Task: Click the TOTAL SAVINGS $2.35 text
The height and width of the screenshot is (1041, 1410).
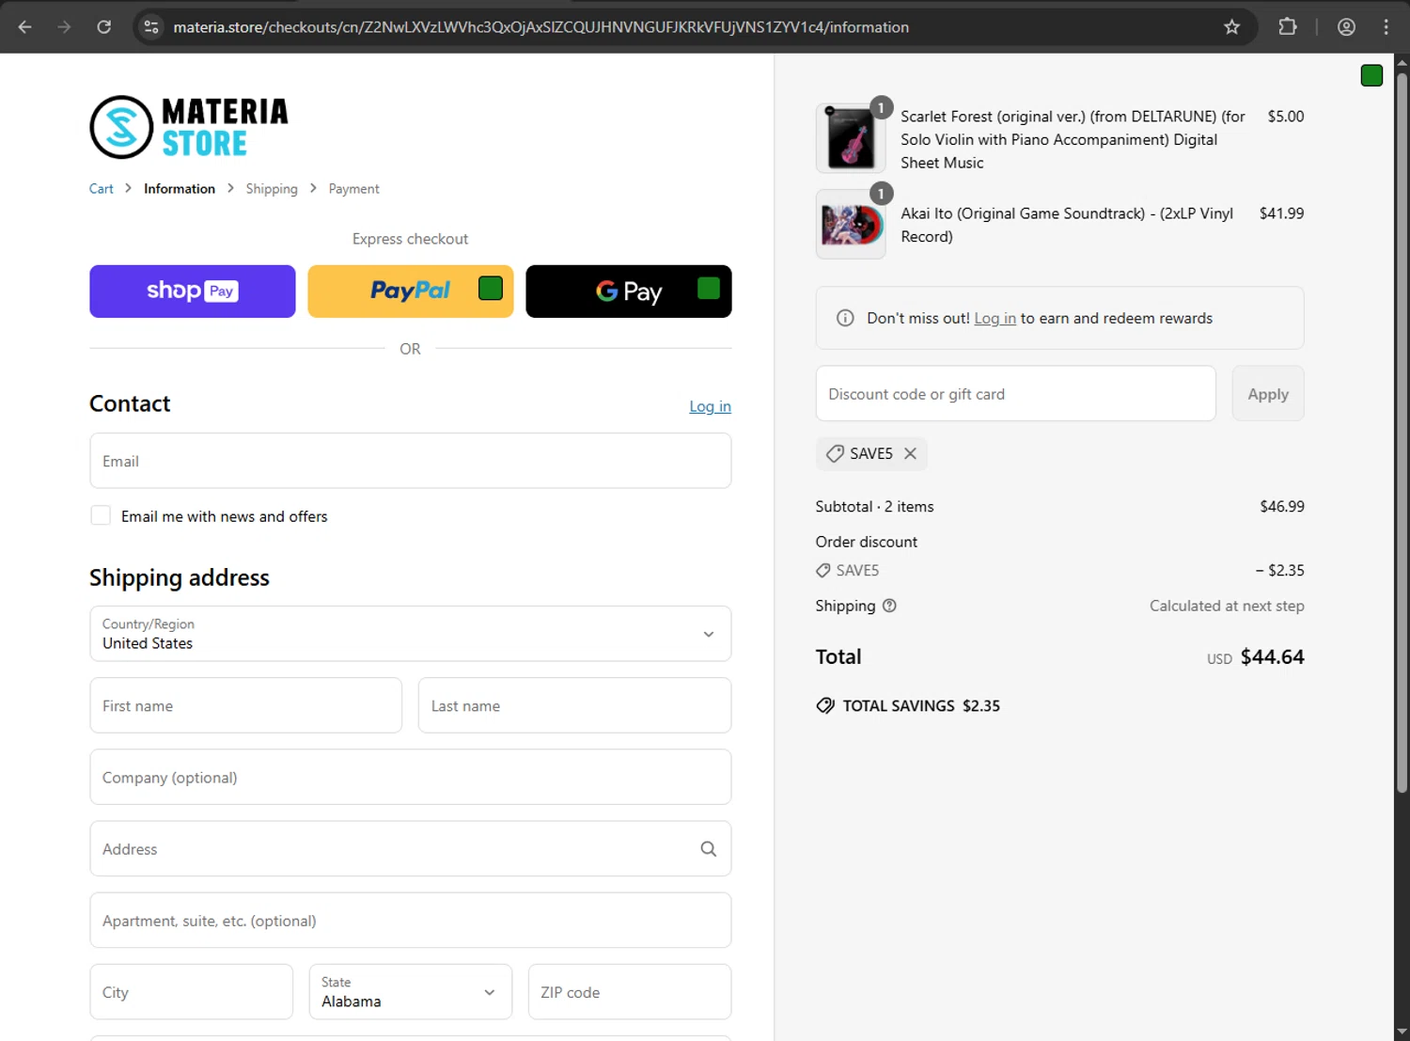Action: (921, 705)
